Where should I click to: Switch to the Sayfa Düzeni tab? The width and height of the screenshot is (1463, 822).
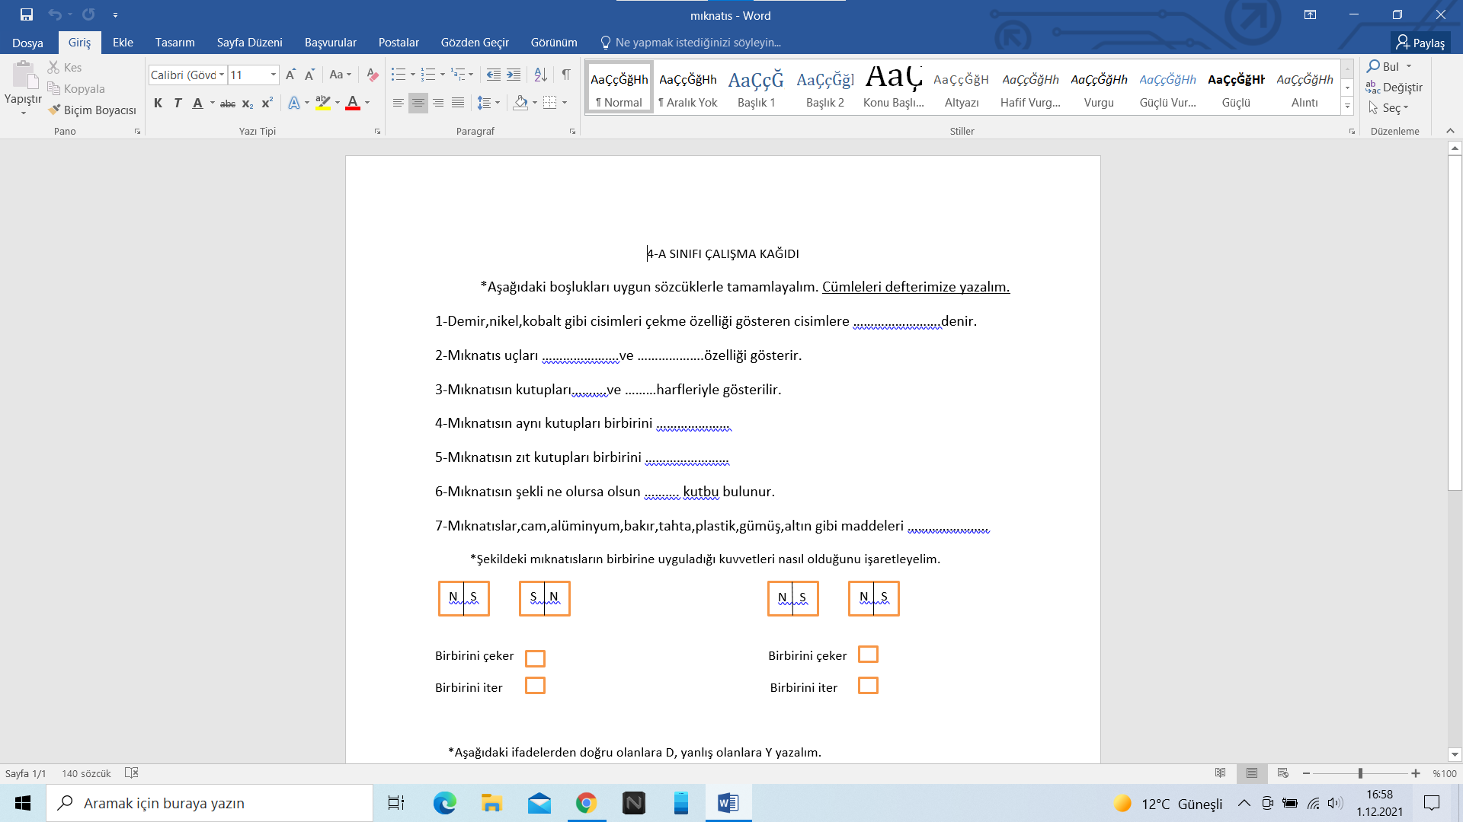(249, 43)
